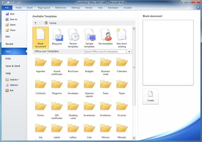Click the Search Office.com for templates field
Screen dimensions: 202x142
pos(105,51)
